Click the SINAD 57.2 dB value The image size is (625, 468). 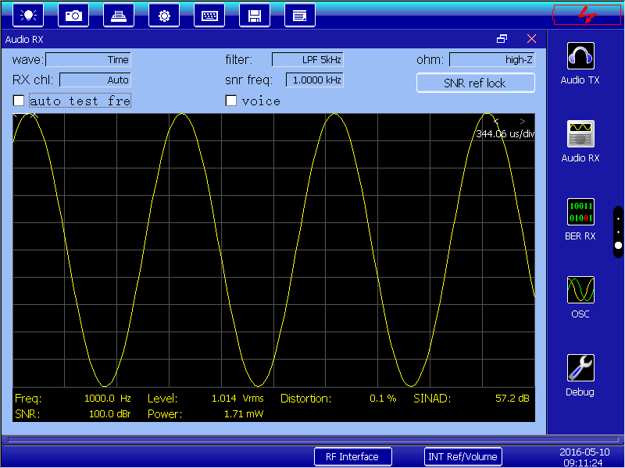point(512,399)
